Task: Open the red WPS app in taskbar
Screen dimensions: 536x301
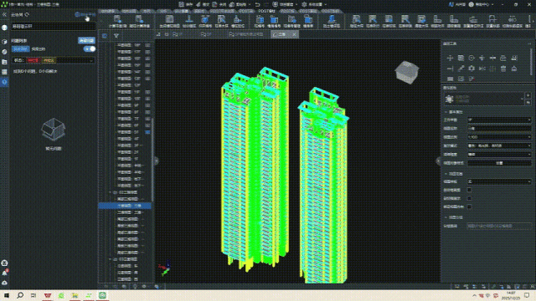Action: click(48, 295)
